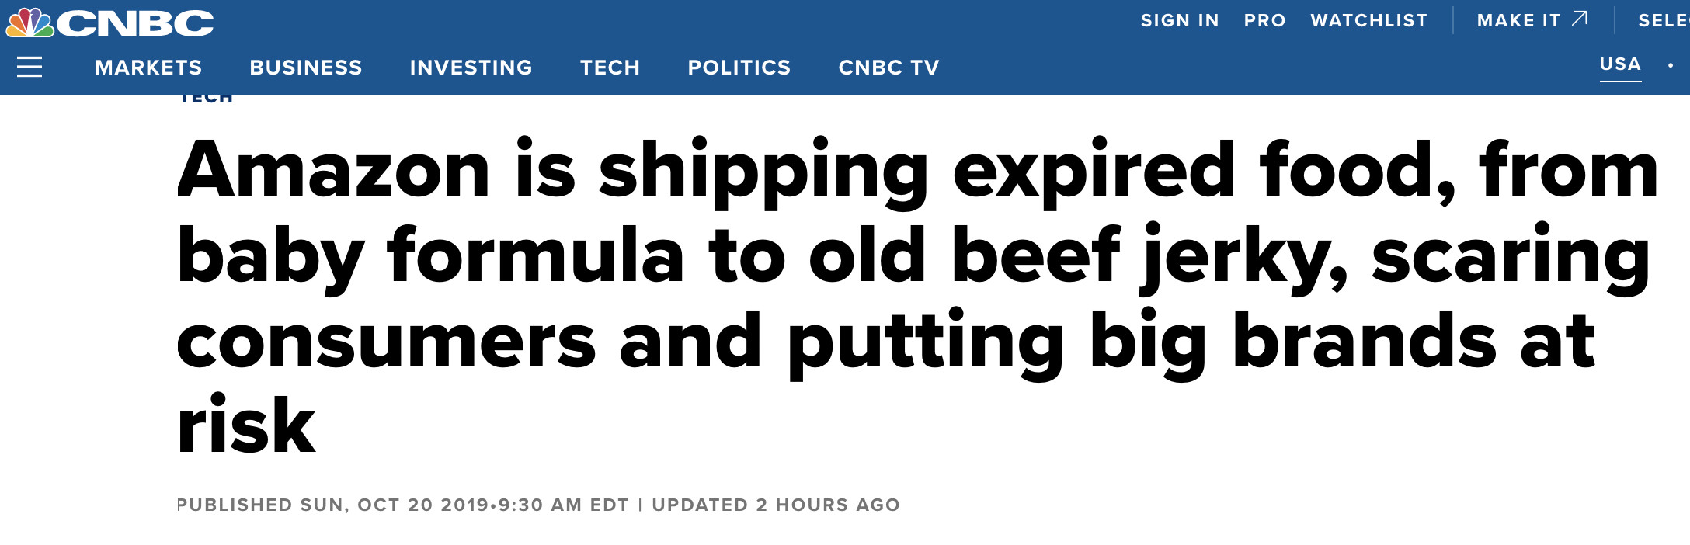Open the hamburger navigation menu
This screenshot has height=545, width=1690.
(x=30, y=68)
